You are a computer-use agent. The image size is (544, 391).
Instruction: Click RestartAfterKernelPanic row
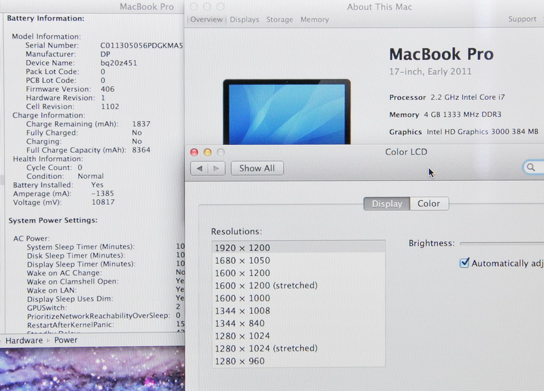pos(106,325)
